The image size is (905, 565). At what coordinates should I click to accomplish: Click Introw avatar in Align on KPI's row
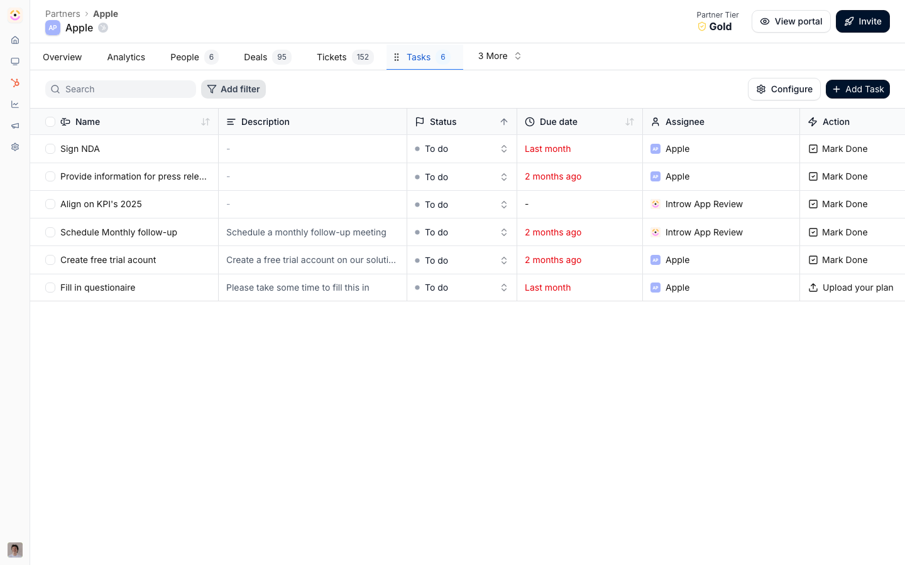click(655, 204)
